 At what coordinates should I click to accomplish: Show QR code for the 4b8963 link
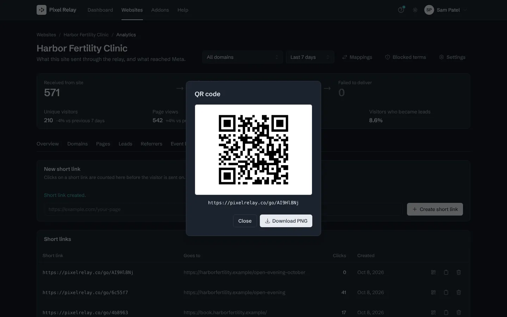pos(433,312)
